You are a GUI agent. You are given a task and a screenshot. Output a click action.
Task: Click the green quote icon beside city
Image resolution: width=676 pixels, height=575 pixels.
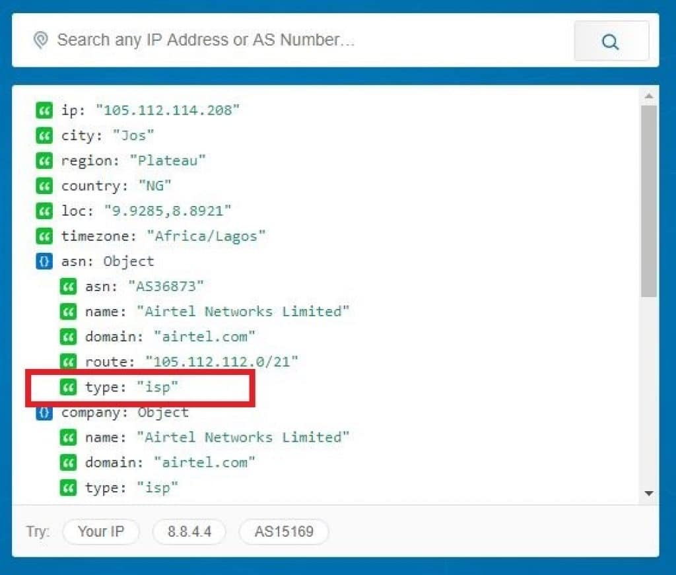tap(44, 135)
